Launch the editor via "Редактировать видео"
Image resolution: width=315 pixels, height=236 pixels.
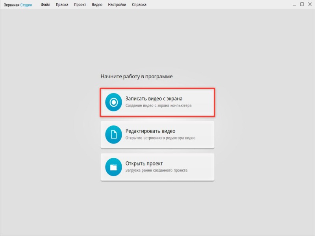click(150, 131)
